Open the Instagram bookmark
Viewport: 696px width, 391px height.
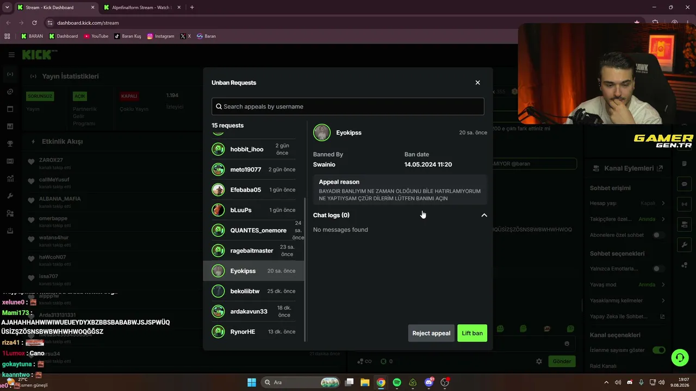(160, 36)
